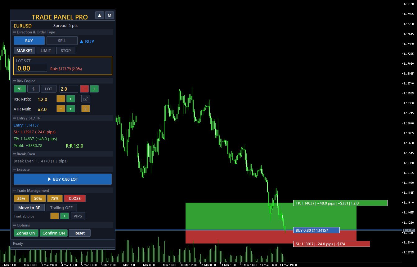Click the plus to increase ATR multiplier

(70, 109)
